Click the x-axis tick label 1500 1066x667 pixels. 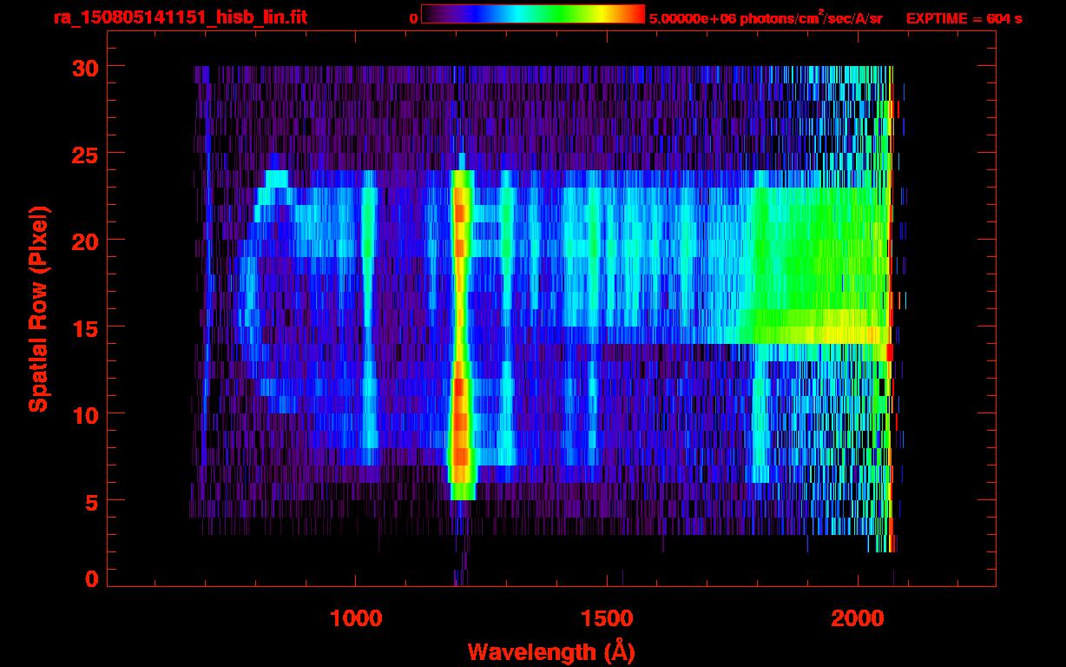[x=607, y=618]
